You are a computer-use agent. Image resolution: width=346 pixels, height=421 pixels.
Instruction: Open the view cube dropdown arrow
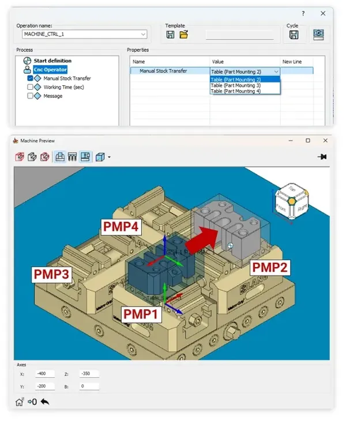(109, 157)
